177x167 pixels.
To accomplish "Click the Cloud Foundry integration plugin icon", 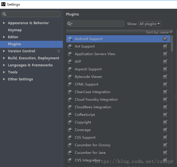I will (70, 100).
